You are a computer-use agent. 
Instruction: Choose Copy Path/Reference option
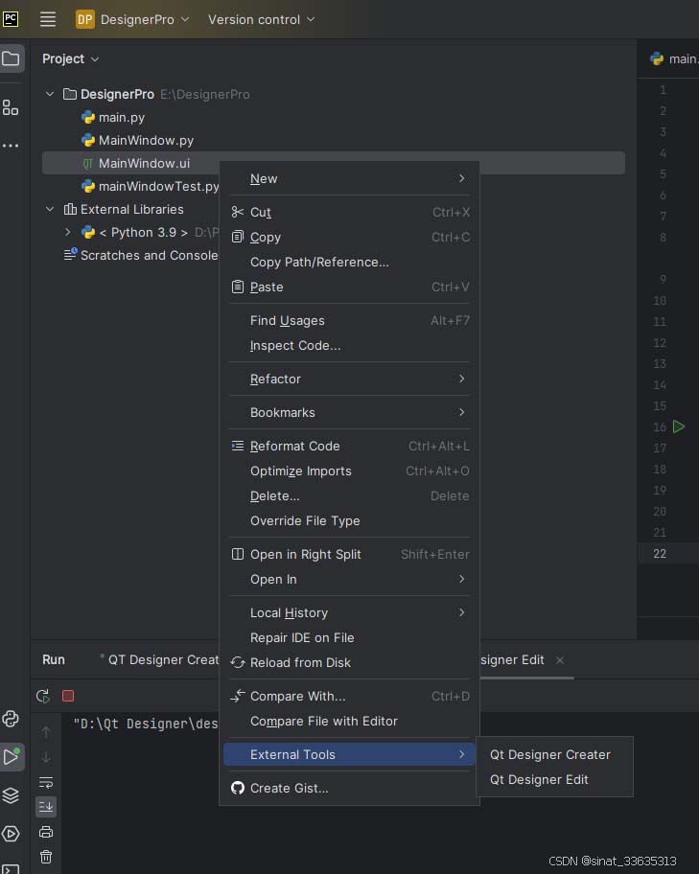(349, 262)
